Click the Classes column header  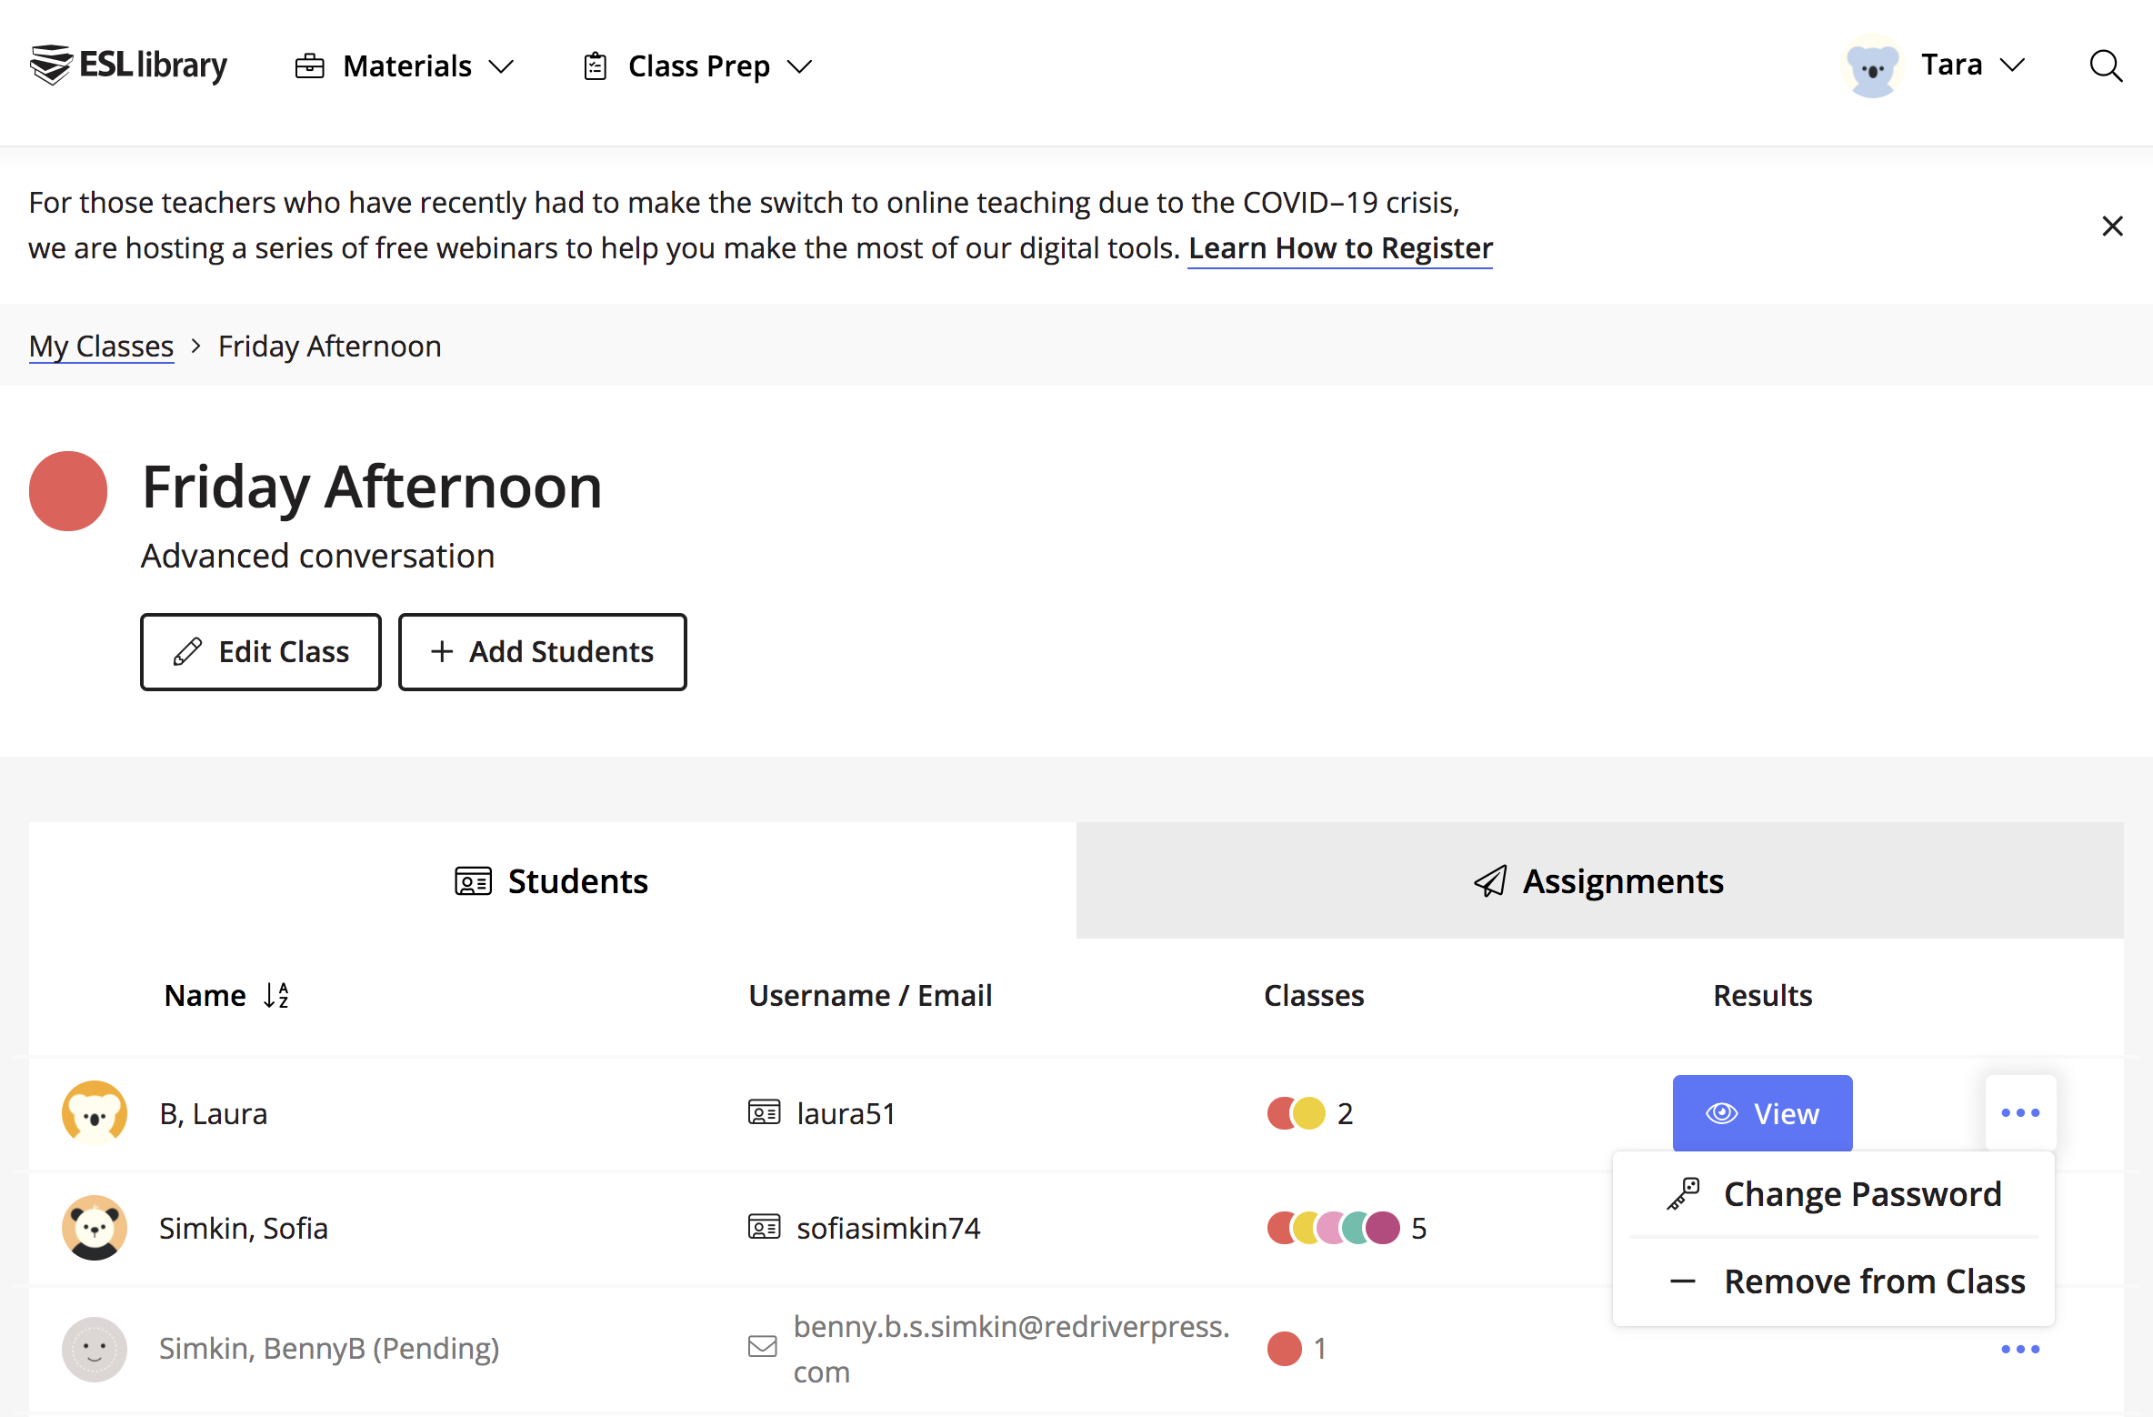click(x=1314, y=996)
